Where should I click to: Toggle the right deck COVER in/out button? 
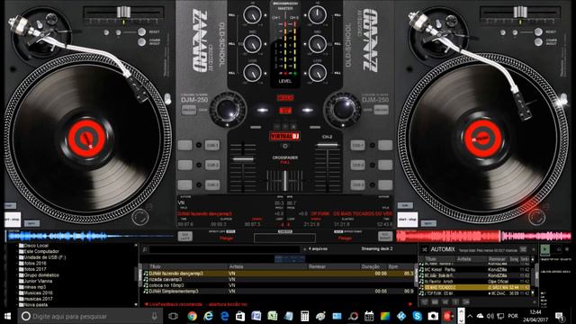pos(538,42)
